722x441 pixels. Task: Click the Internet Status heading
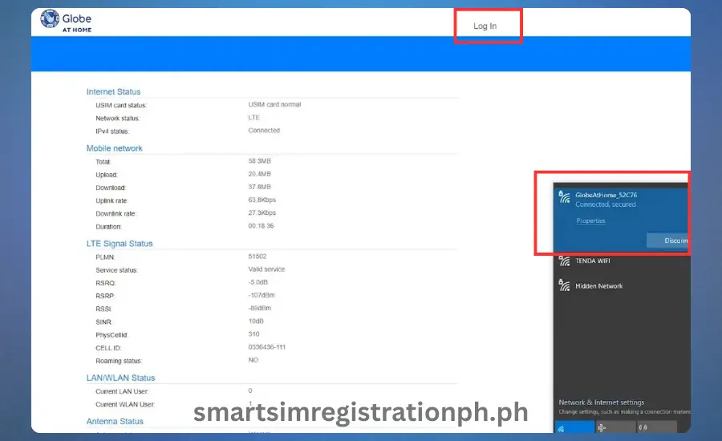113,91
